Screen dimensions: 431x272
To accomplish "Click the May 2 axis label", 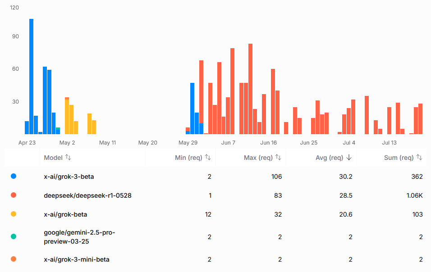I will pos(67,143).
